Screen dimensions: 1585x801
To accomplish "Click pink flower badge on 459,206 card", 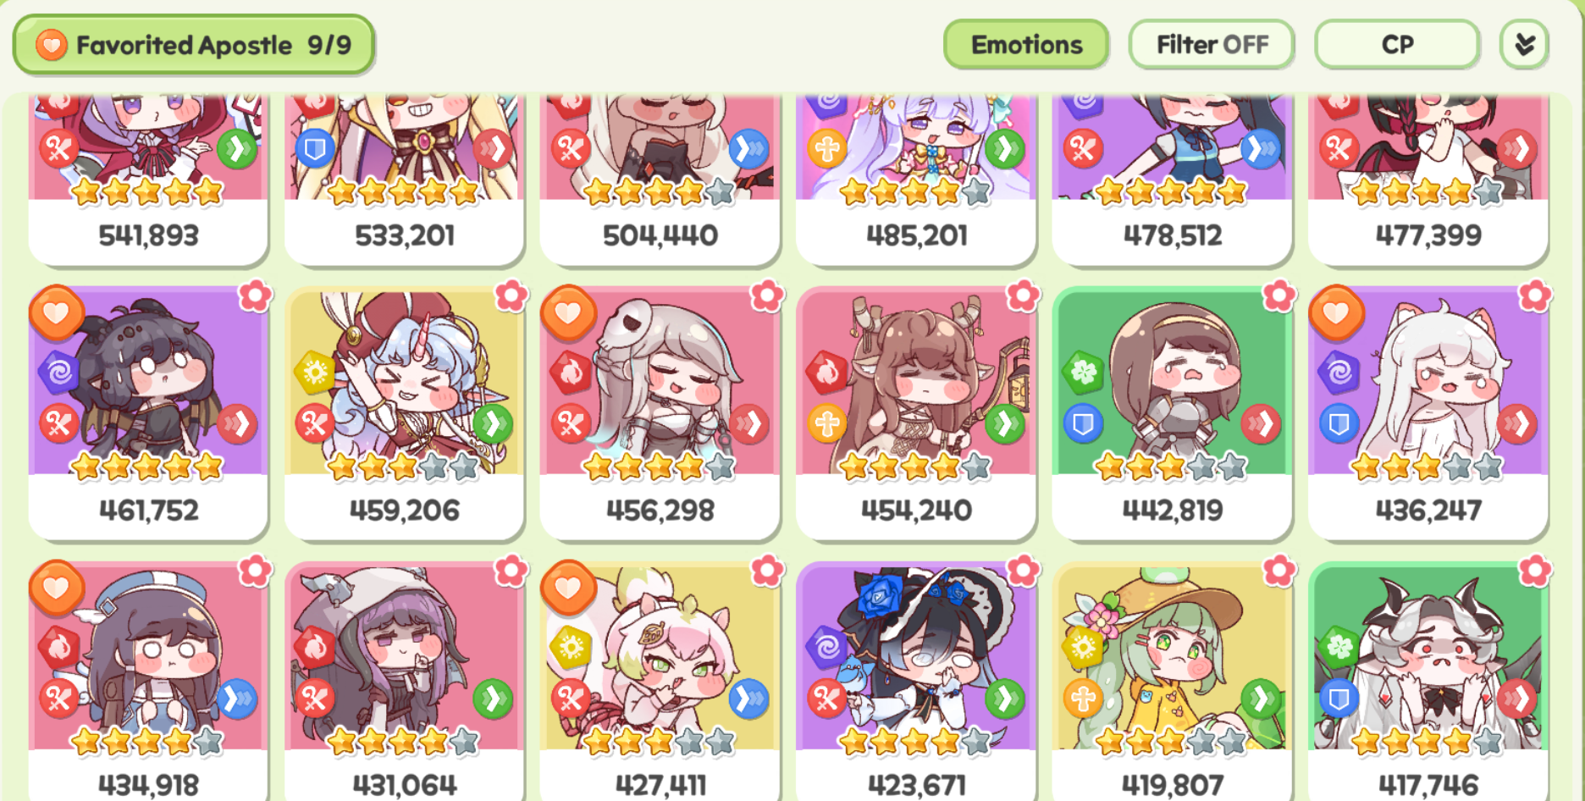I will coord(511,296).
